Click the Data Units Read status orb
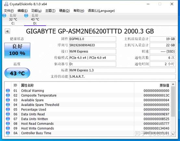The width and height of the screenshot is (180, 141). [8, 114]
